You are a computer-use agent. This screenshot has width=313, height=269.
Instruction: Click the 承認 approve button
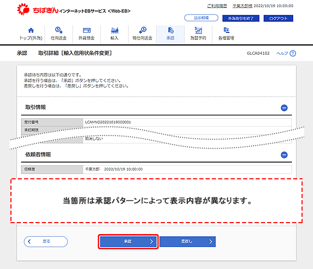coord(128,241)
